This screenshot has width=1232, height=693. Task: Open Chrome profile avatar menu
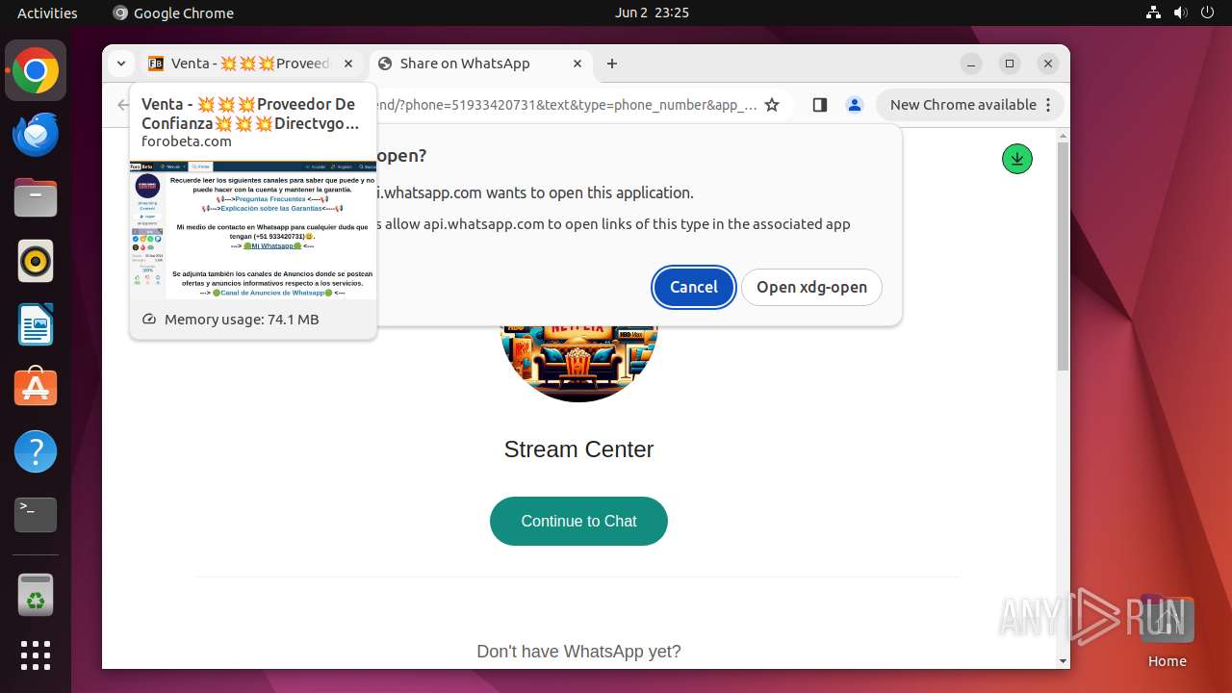(x=854, y=105)
